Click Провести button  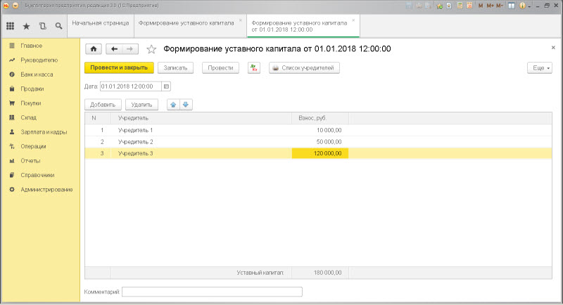tap(220, 67)
